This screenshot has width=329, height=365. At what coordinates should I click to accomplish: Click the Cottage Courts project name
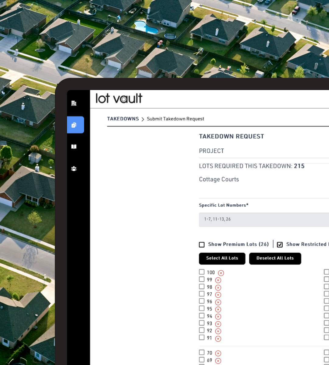tap(219, 179)
